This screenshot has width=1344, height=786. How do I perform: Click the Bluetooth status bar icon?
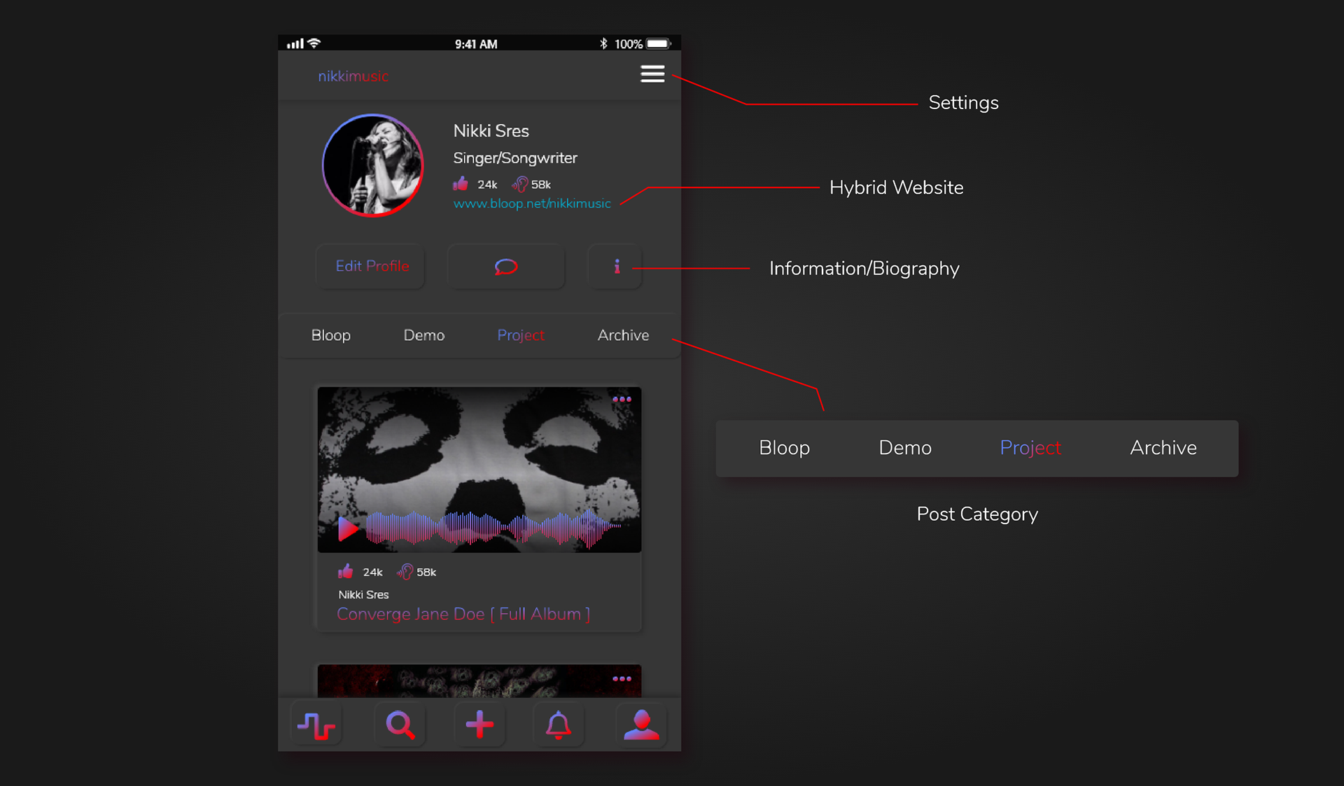point(603,43)
